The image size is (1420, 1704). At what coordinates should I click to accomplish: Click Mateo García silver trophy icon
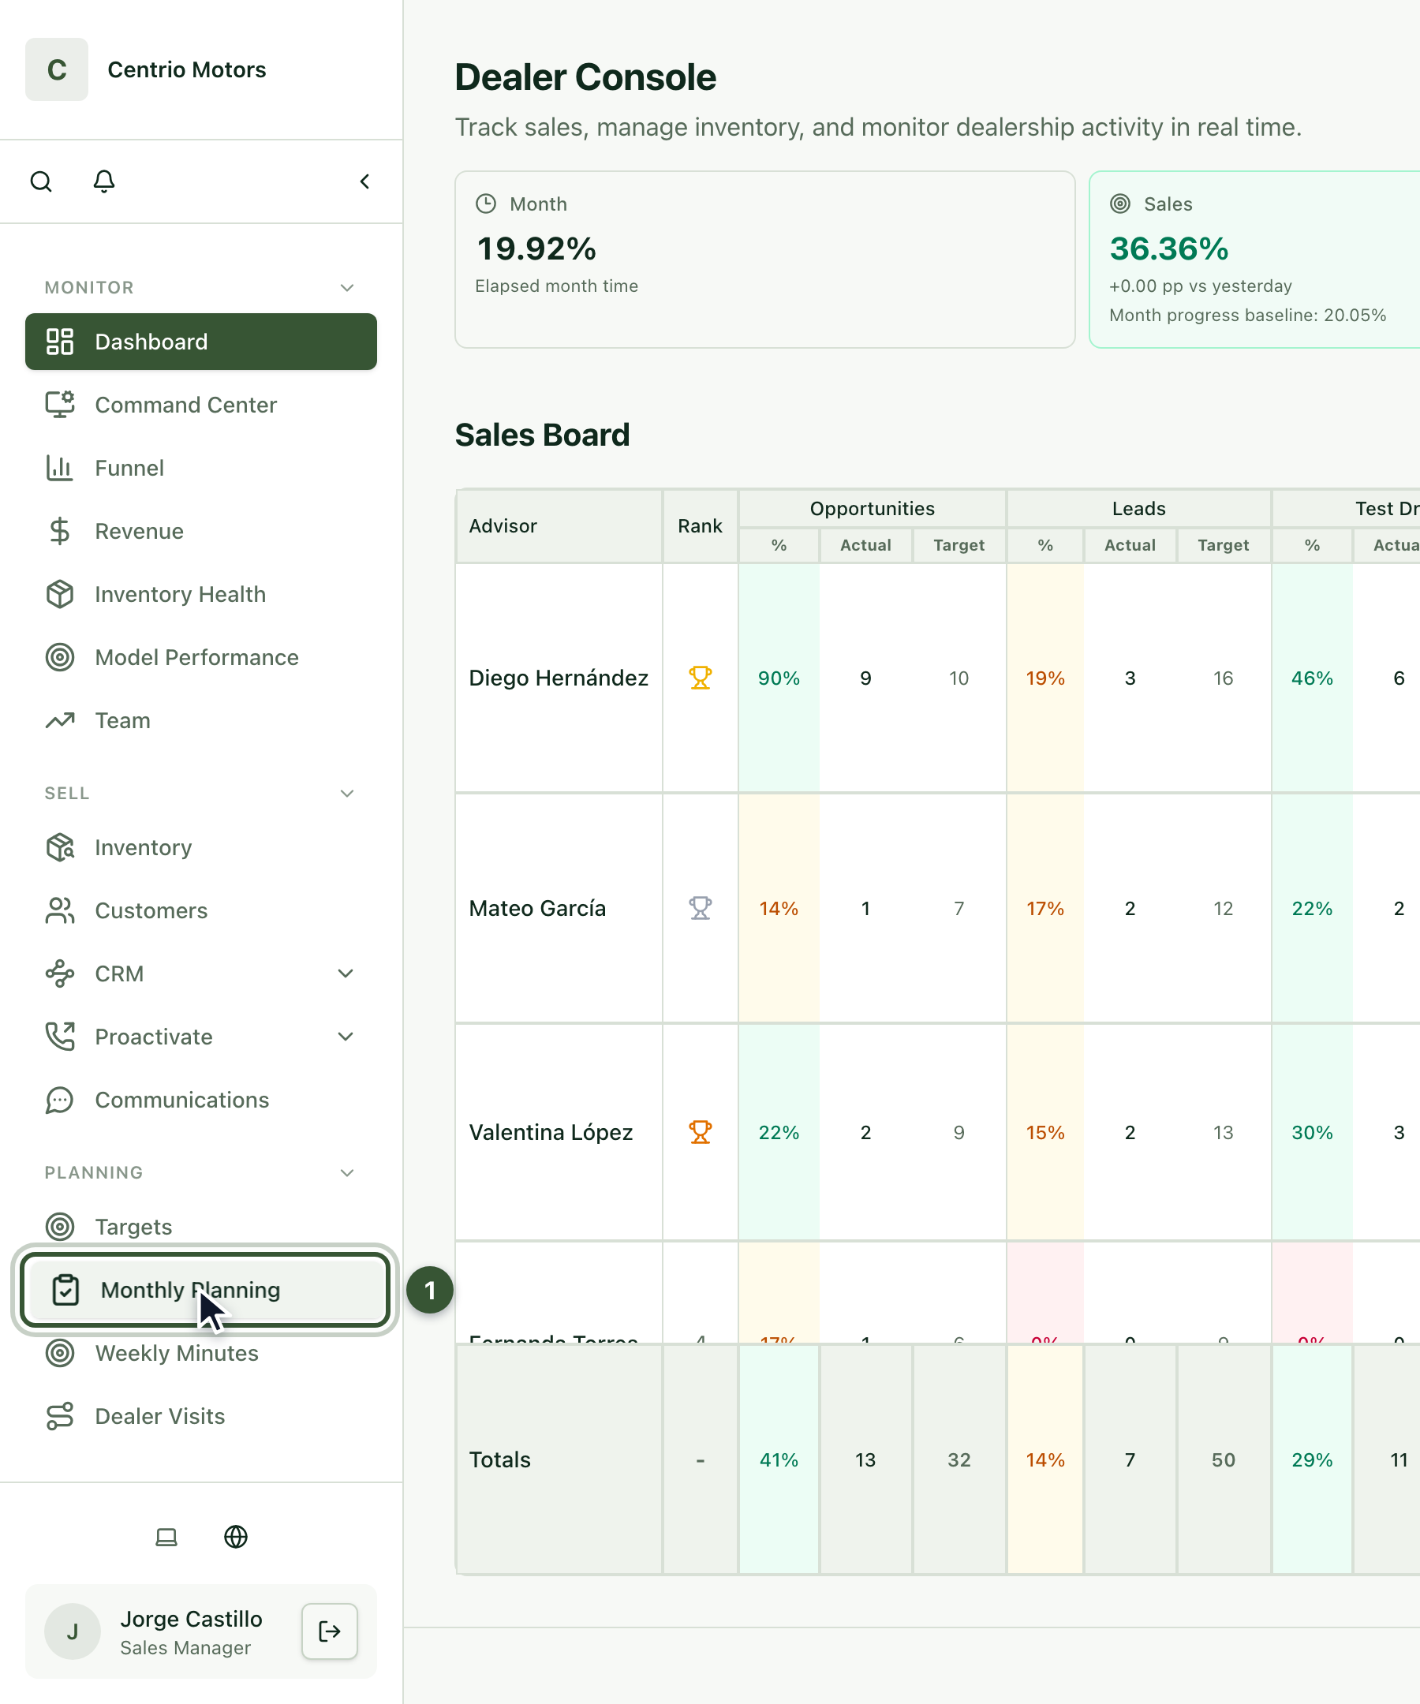[x=701, y=908]
